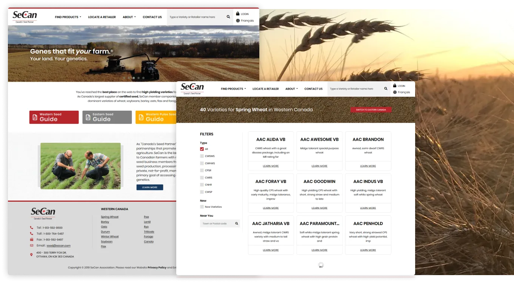
Task: Click the map pin address icon in footer
Action: coord(31,255)
